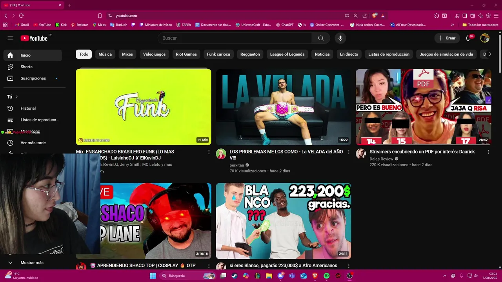Open options menu for Funk mix video
Image resolution: width=502 pixels, height=282 pixels.
tap(209, 152)
